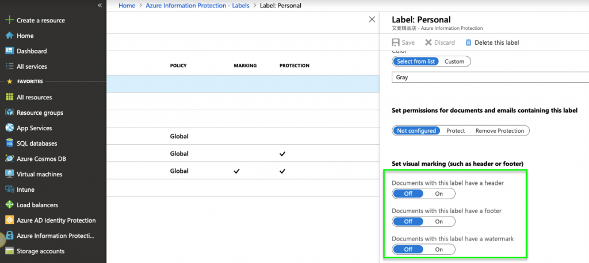
Task: Open All services sidebar label
Action: (x=32, y=67)
